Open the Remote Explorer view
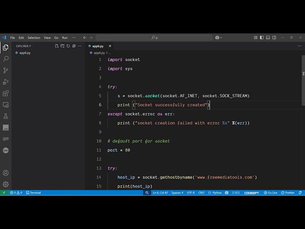This screenshot has width=305, height=229. pos(6,105)
